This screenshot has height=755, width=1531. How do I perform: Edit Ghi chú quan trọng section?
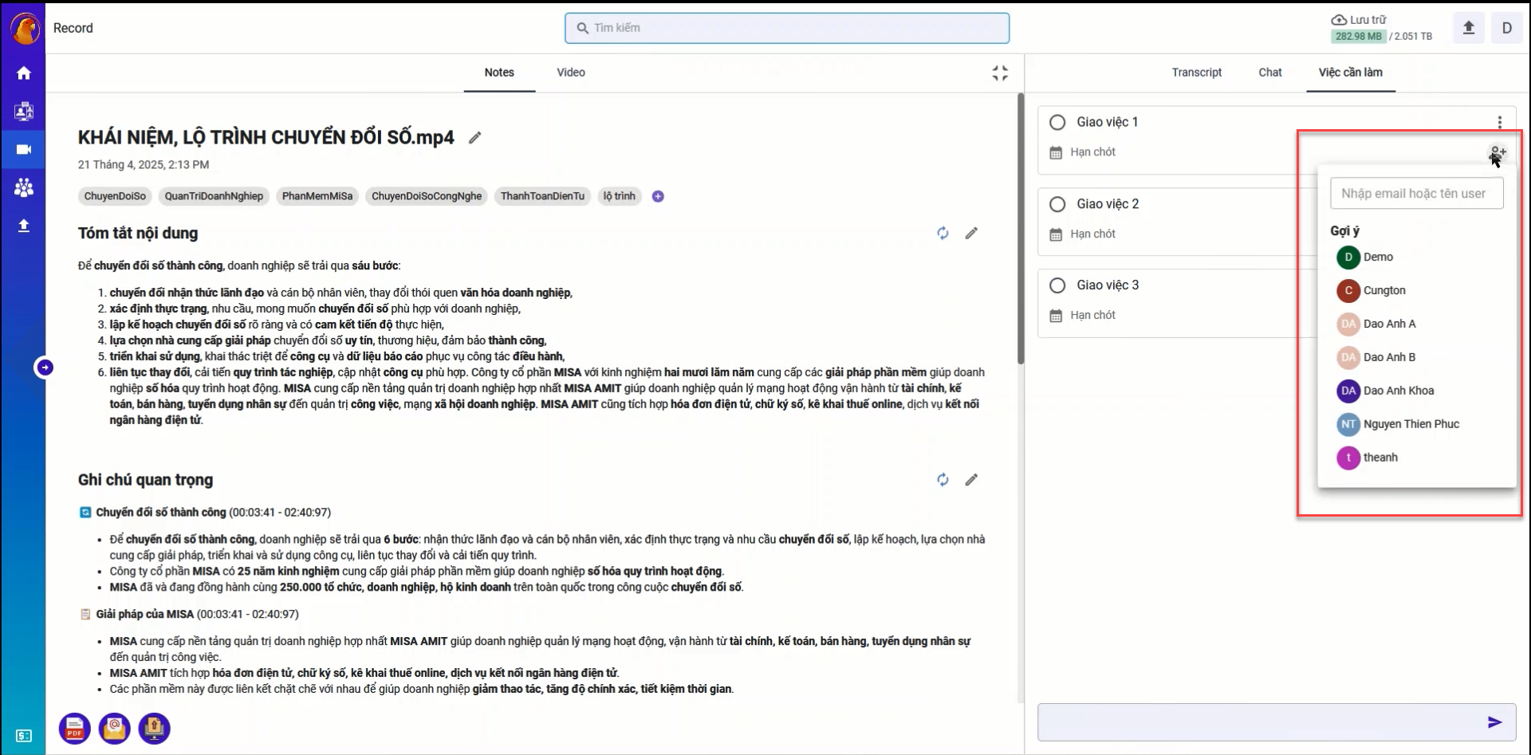[x=971, y=480]
